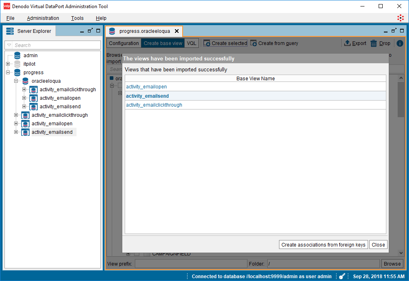This screenshot has width=409, height=281.
Task: Expand the highlighted activity_emailsend base view node
Action: click(x=16, y=132)
